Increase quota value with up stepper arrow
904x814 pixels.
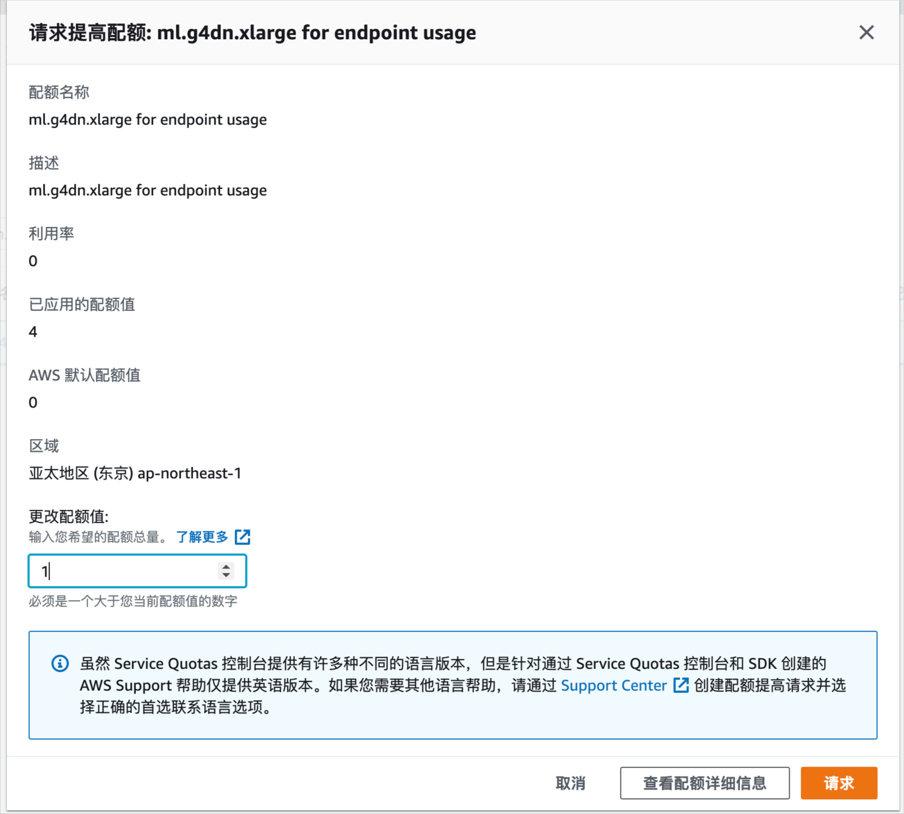click(x=226, y=566)
